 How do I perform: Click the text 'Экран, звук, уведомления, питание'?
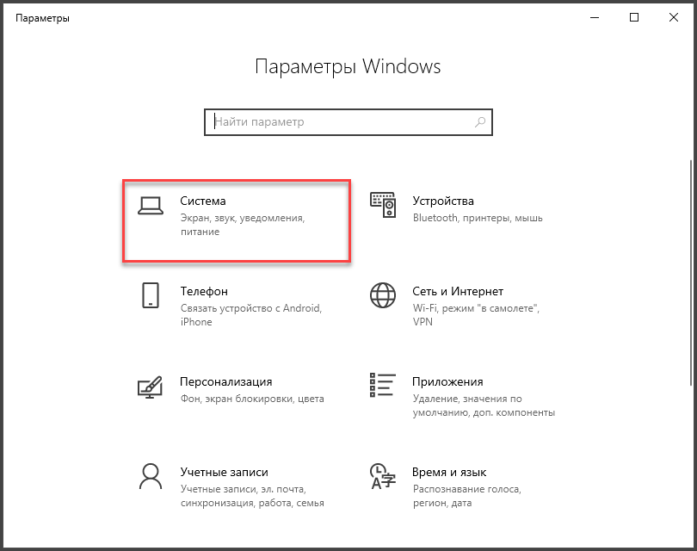pyautogui.click(x=243, y=225)
